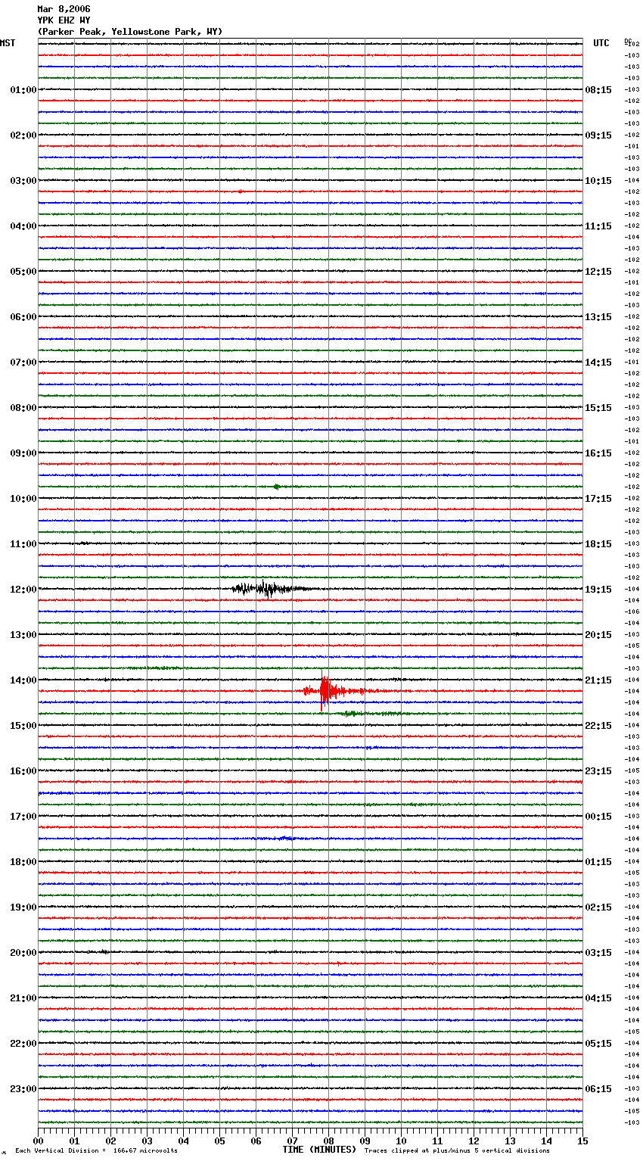Click the 08:15 UTC time label
The width and height of the screenshot is (643, 1161).
pos(598,90)
